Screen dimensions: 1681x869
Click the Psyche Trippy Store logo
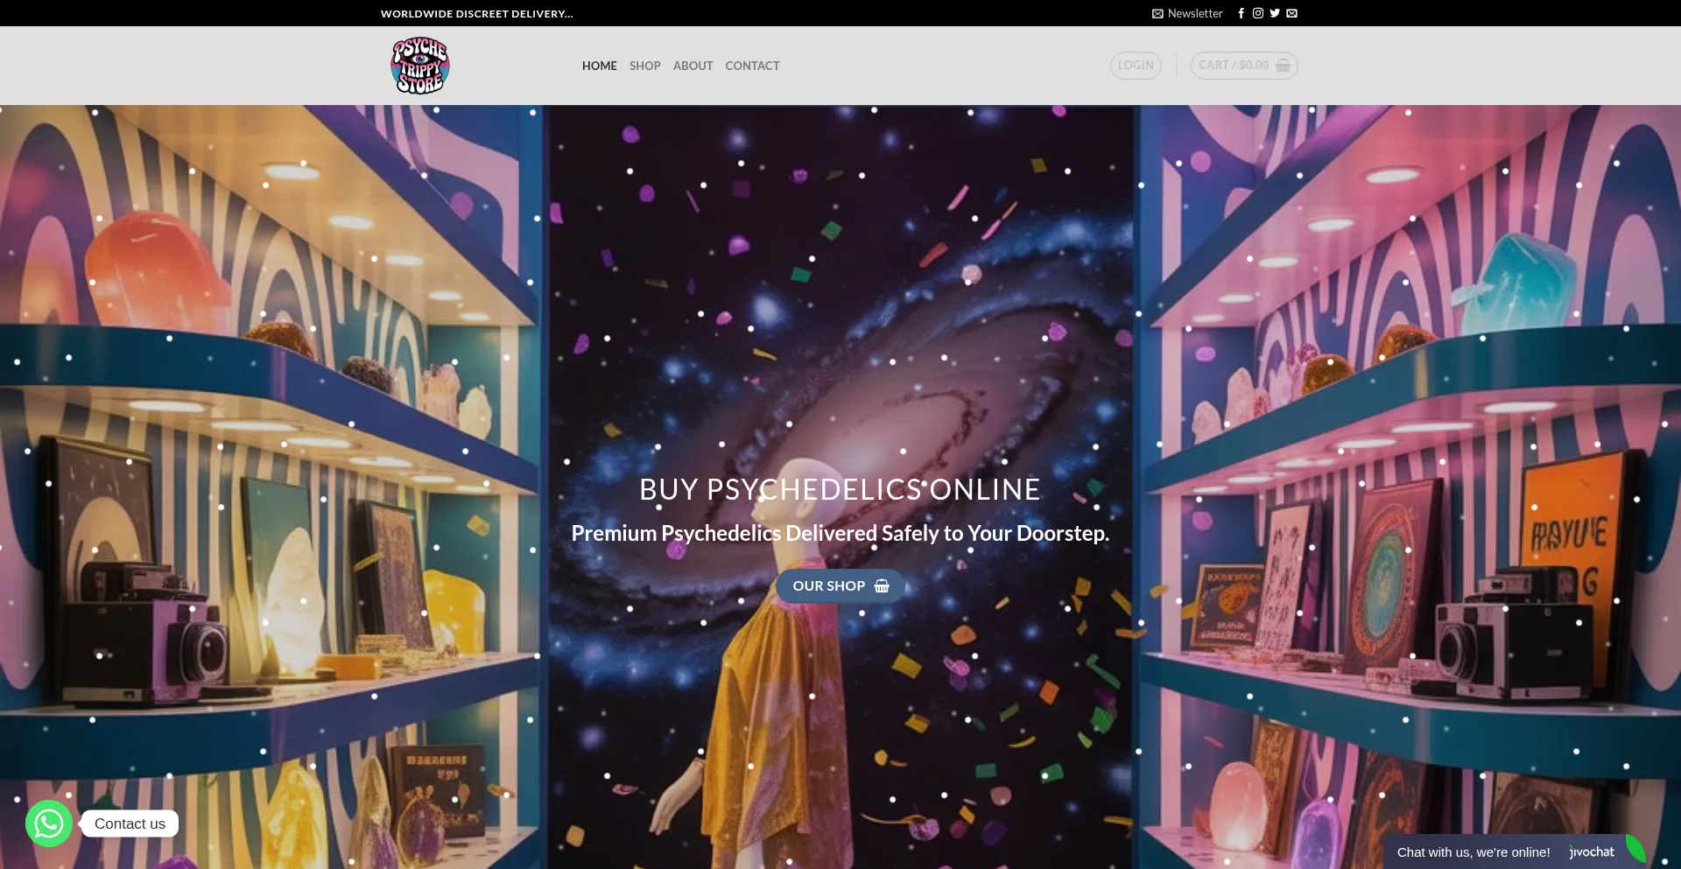420,66
